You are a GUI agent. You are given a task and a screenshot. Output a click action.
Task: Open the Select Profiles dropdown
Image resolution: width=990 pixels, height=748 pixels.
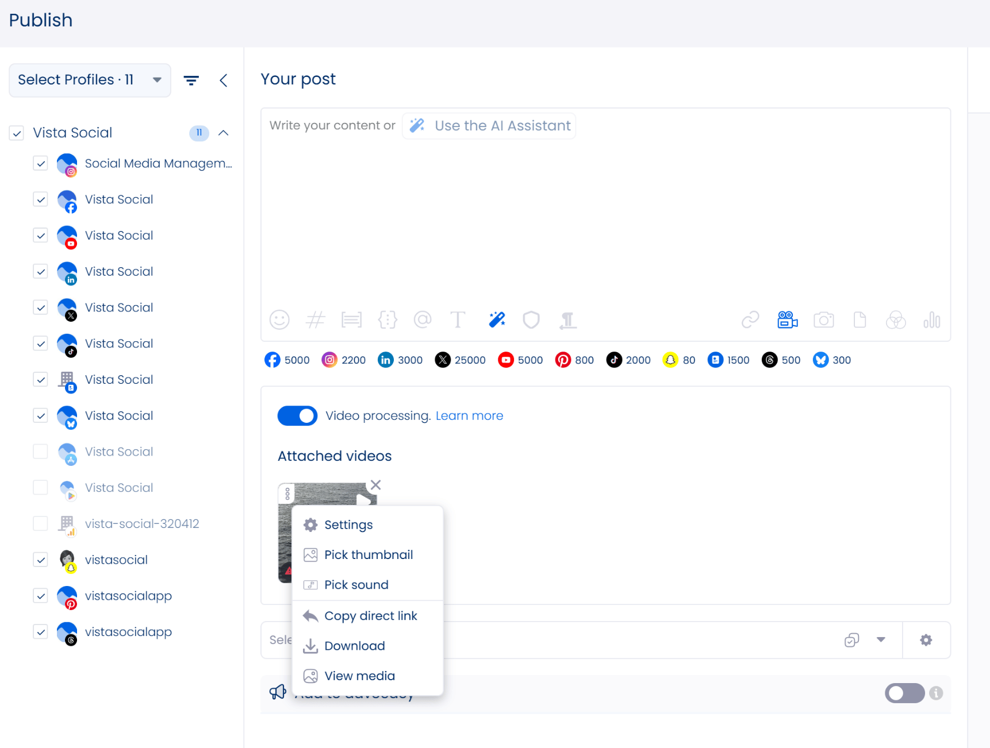click(x=90, y=80)
